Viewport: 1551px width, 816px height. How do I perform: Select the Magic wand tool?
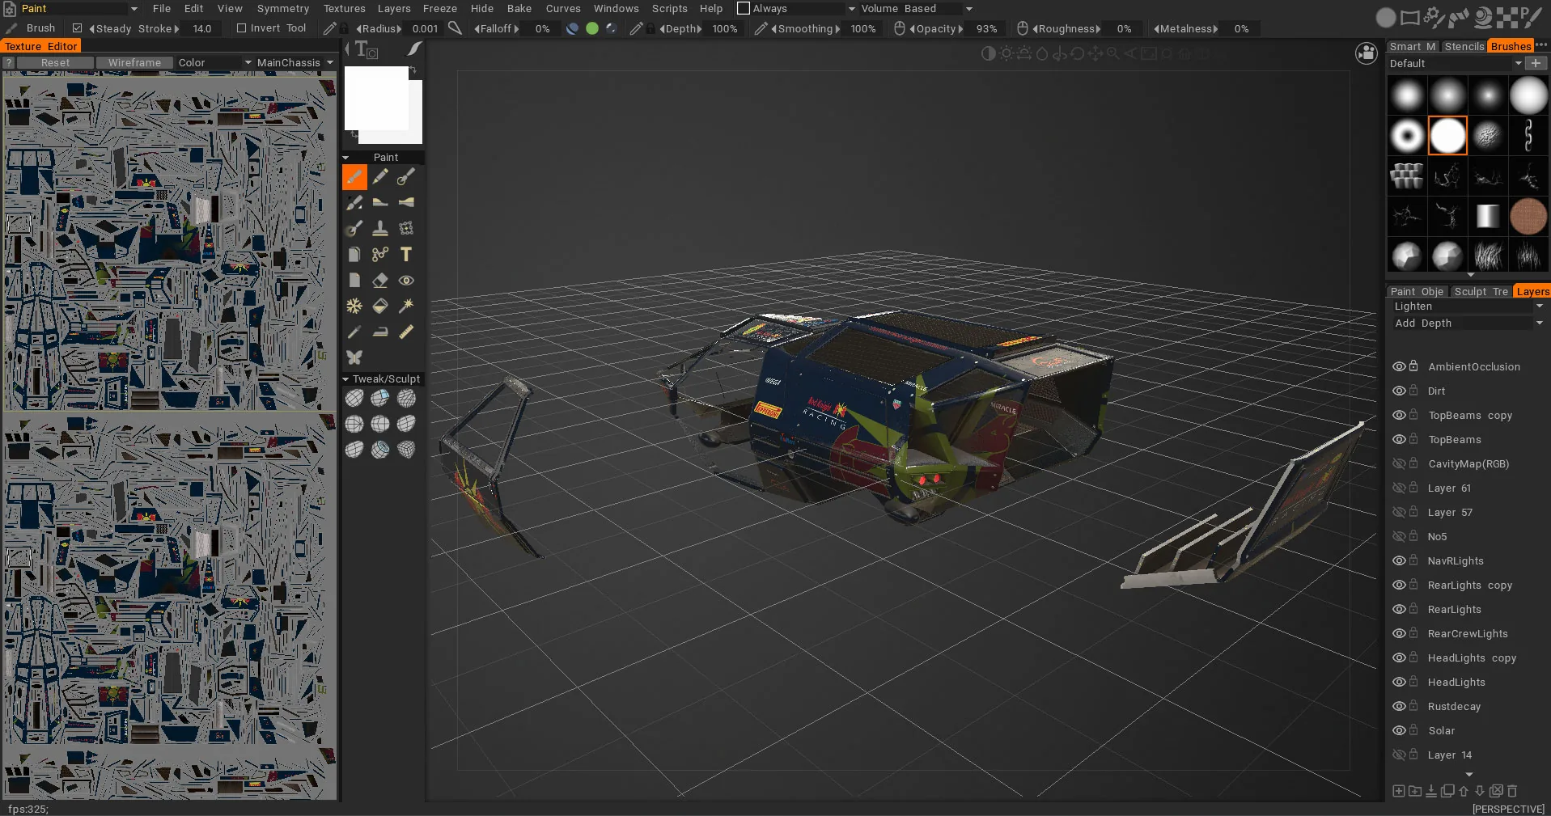[406, 307]
